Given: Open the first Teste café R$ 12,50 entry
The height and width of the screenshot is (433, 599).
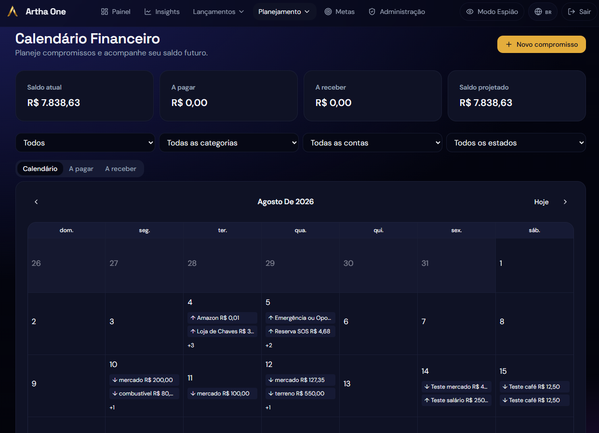Looking at the screenshot, I should (534, 387).
